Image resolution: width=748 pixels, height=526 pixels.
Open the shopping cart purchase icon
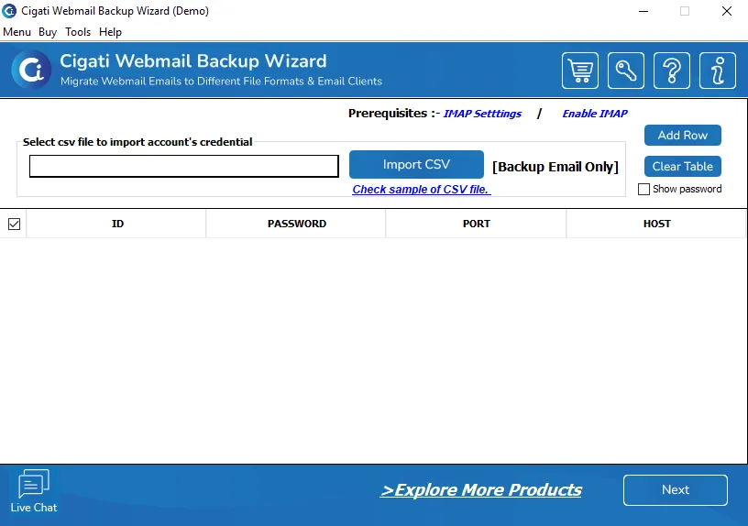[580, 71]
